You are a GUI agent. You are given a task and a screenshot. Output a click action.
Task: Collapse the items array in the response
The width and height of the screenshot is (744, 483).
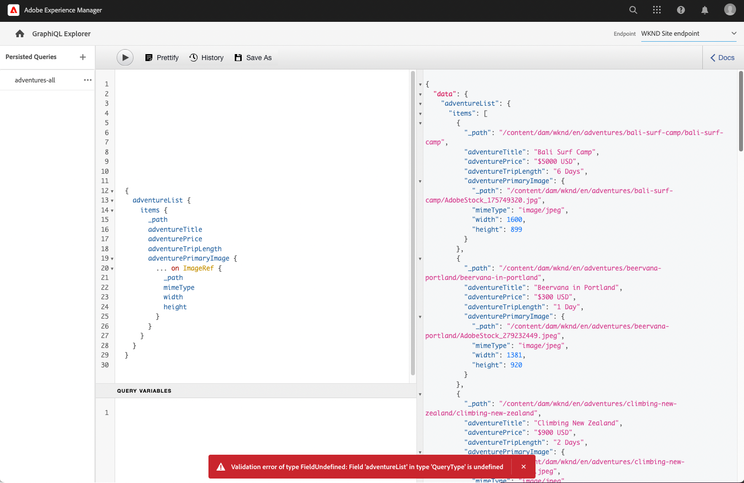click(420, 113)
